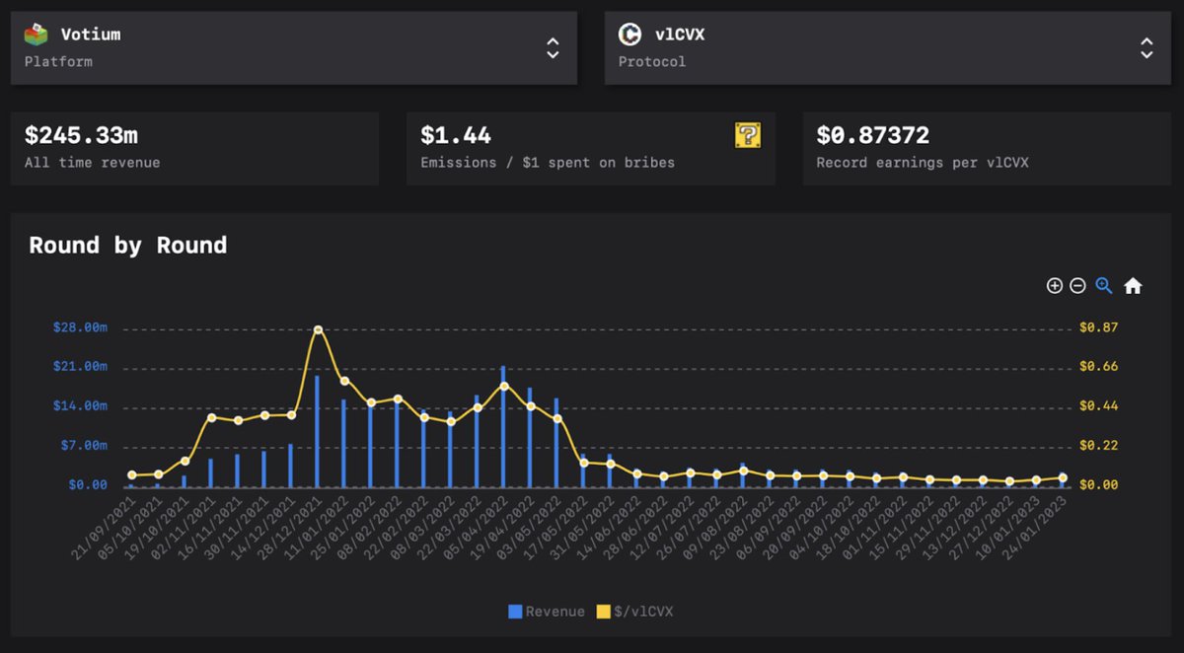Select the magnifier selection zoom tool
1184x653 pixels.
coord(1104,286)
